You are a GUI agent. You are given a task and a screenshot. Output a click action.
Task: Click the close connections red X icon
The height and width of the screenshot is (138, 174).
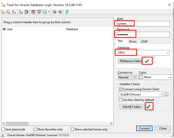point(26,12)
